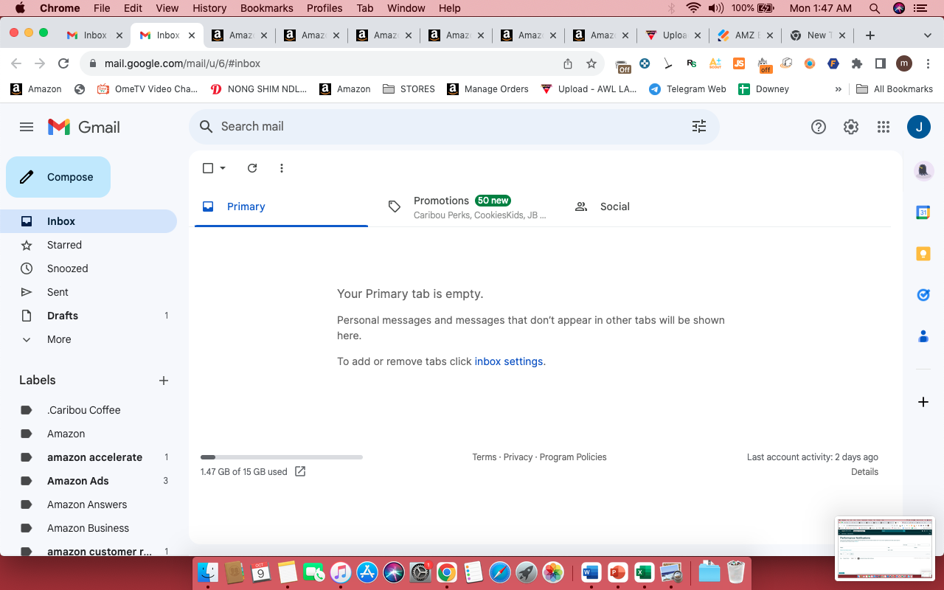944x590 pixels.
Task: Click the Share this page icon
Action: pos(568,63)
